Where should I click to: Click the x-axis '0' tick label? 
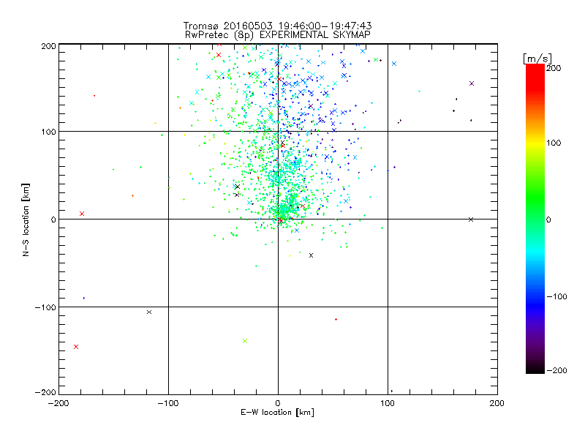coord(278,403)
